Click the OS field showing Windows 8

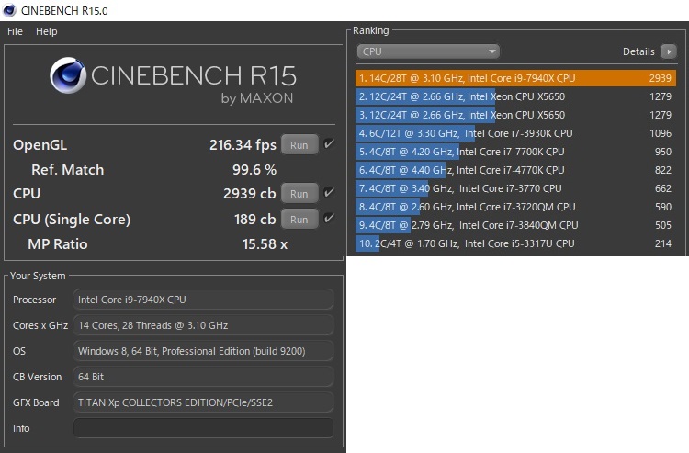click(203, 351)
